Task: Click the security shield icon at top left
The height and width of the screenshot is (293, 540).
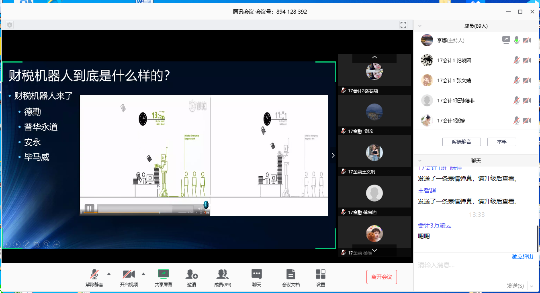Action: (x=10, y=25)
